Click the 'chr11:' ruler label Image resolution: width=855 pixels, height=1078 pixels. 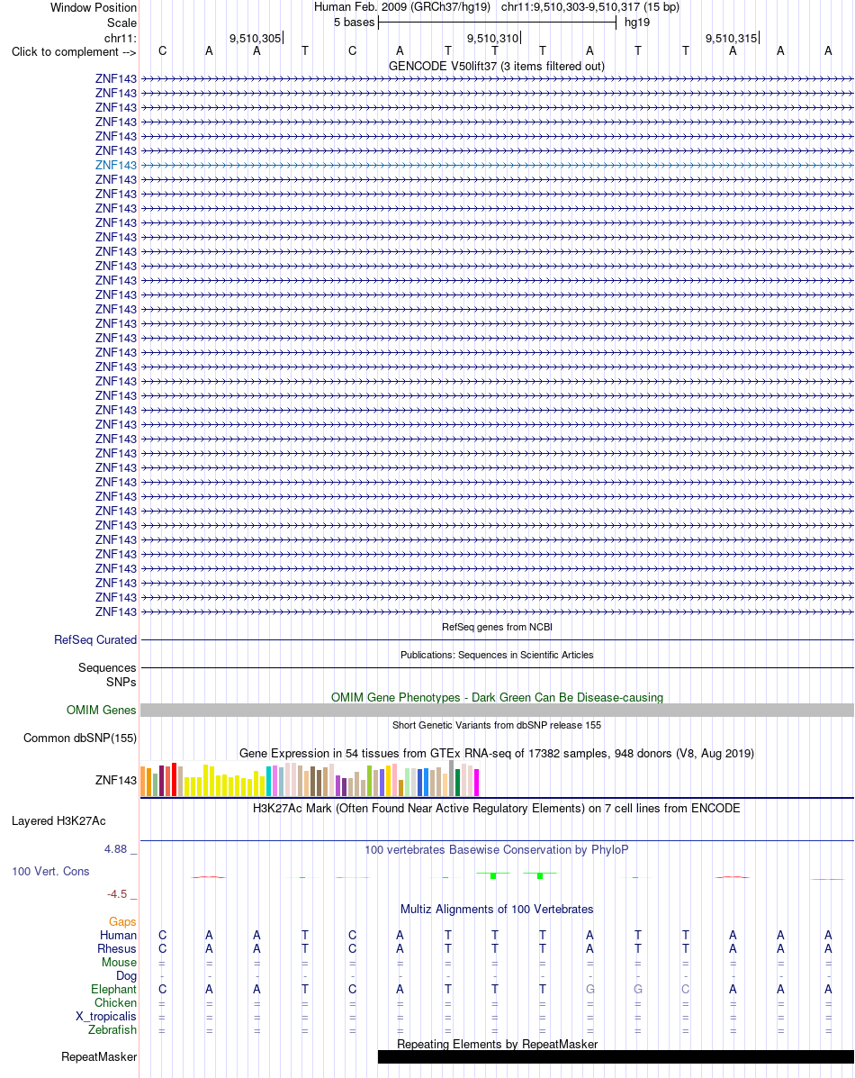pos(121,39)
